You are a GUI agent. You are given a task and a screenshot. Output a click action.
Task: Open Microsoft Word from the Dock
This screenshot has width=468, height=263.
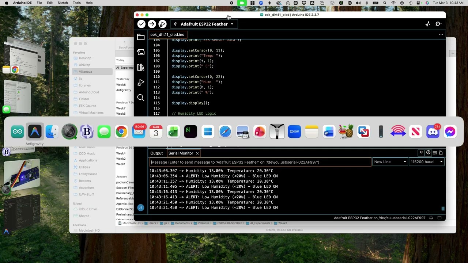[329, 131]
